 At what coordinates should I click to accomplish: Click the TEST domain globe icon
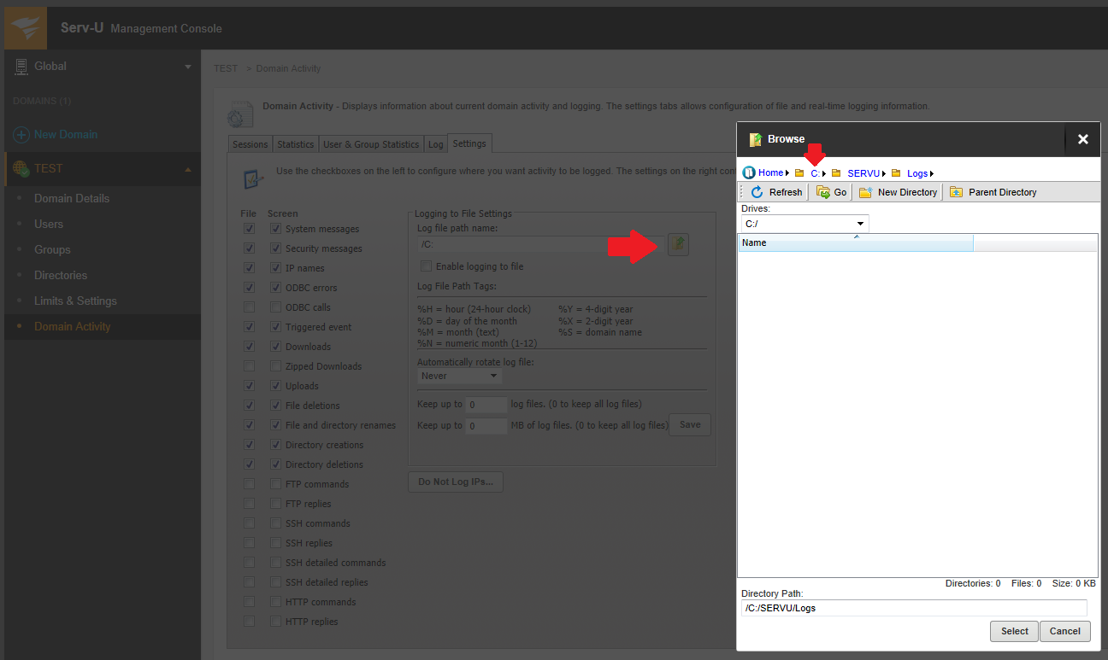point(21,168)
